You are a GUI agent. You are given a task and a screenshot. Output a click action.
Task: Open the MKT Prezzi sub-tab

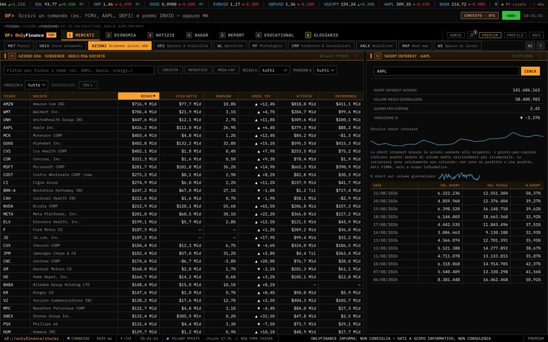[19, 46]
